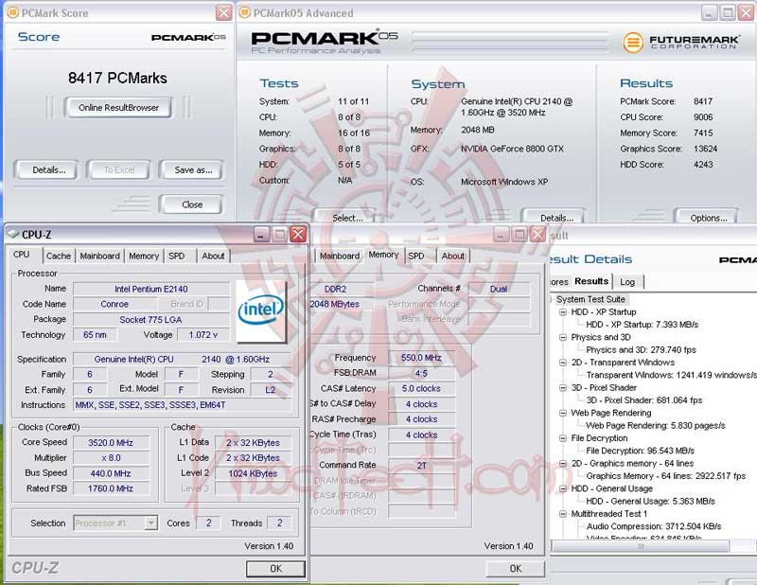Click CPU-Z title bar app icon
Screen dimensions: 757x585
tap(13, 235)
